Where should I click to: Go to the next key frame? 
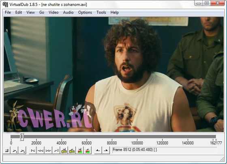coord(72,151)
